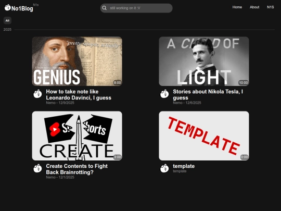Open 'How to take note like Leonardo Davinci' title
The height and width of the screenshot is (211, 281).
[79, 94]
